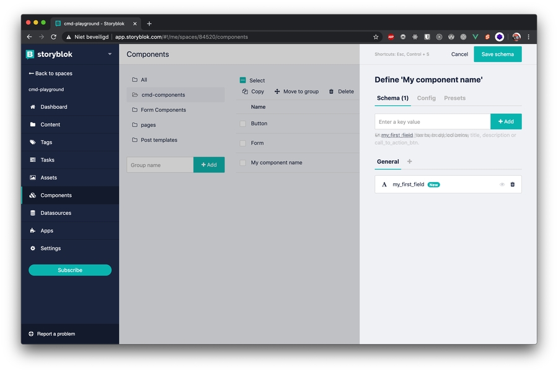
Task: Click the Save schema button
Action: [497, 54]
